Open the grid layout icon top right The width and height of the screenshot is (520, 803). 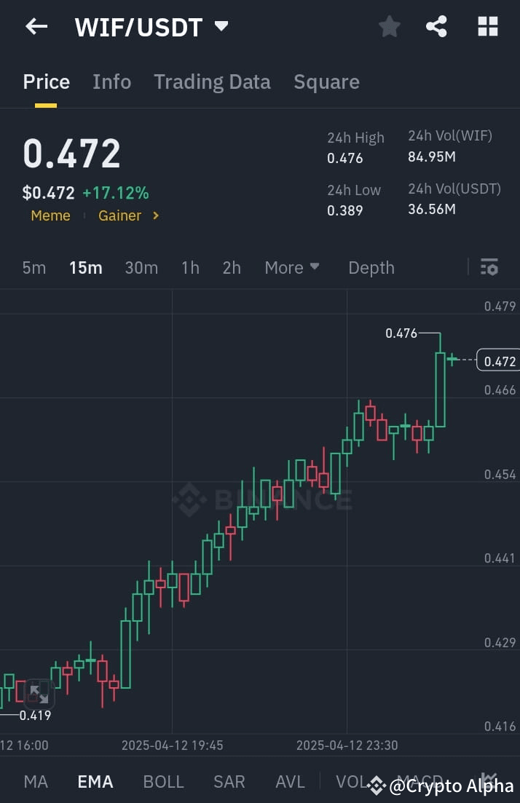pos(487,26)
